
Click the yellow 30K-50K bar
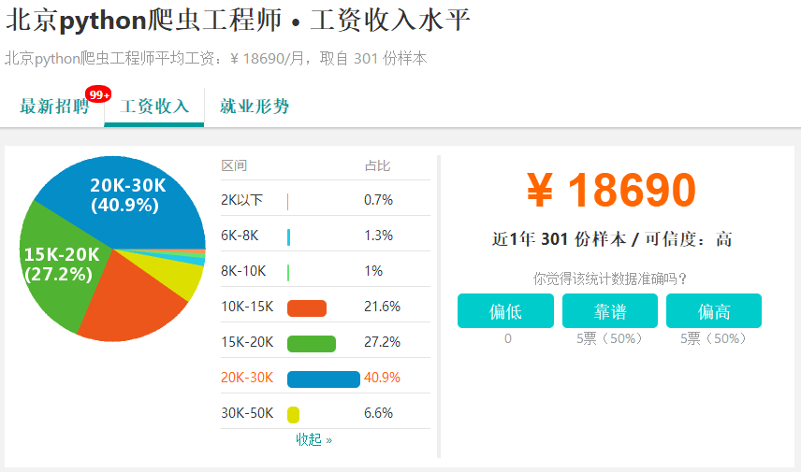point(293,414)
